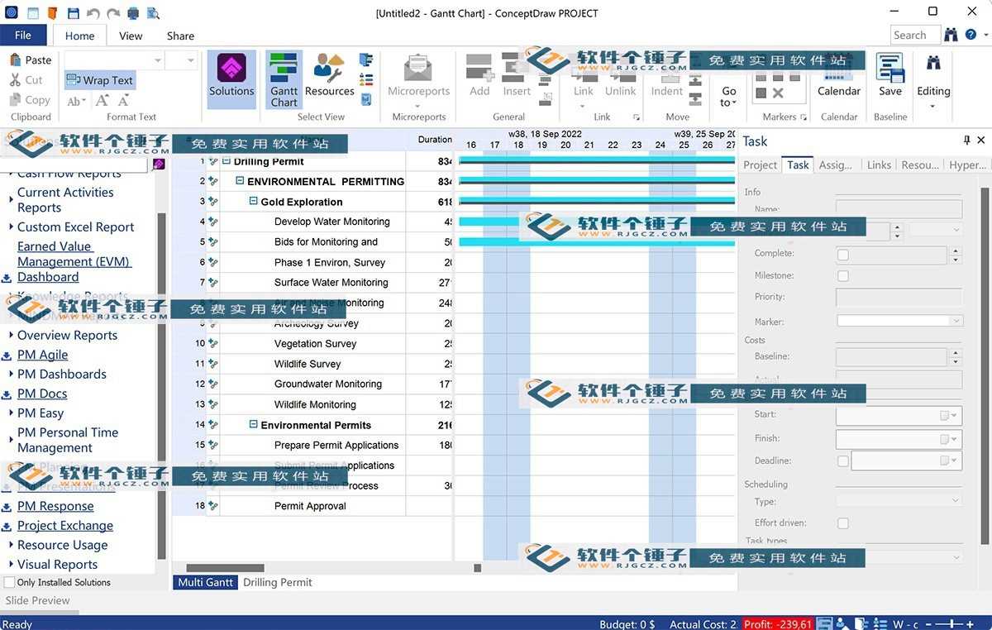This screenshot has width=992, height=630.
Task: Open the Dashboard solution link
Action: pyautogui.click(x=48, y=277)
